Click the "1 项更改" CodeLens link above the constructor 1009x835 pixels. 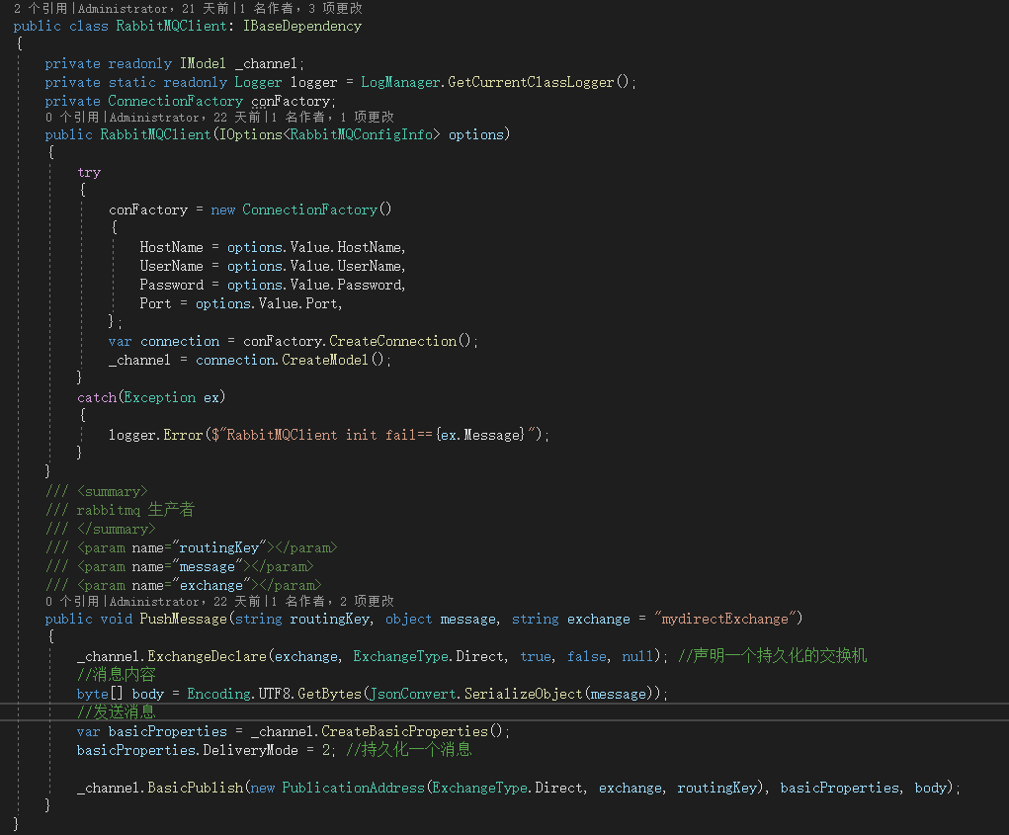[x=367, y=117]
